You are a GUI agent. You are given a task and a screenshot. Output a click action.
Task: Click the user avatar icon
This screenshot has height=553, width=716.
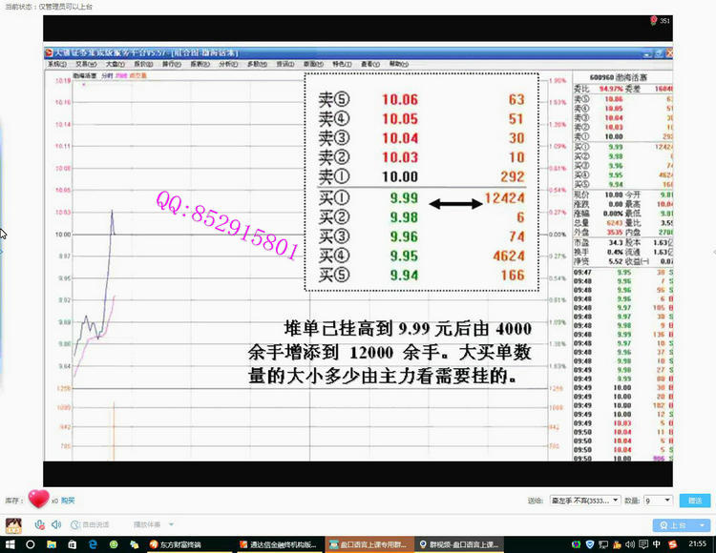click(13, 525)
